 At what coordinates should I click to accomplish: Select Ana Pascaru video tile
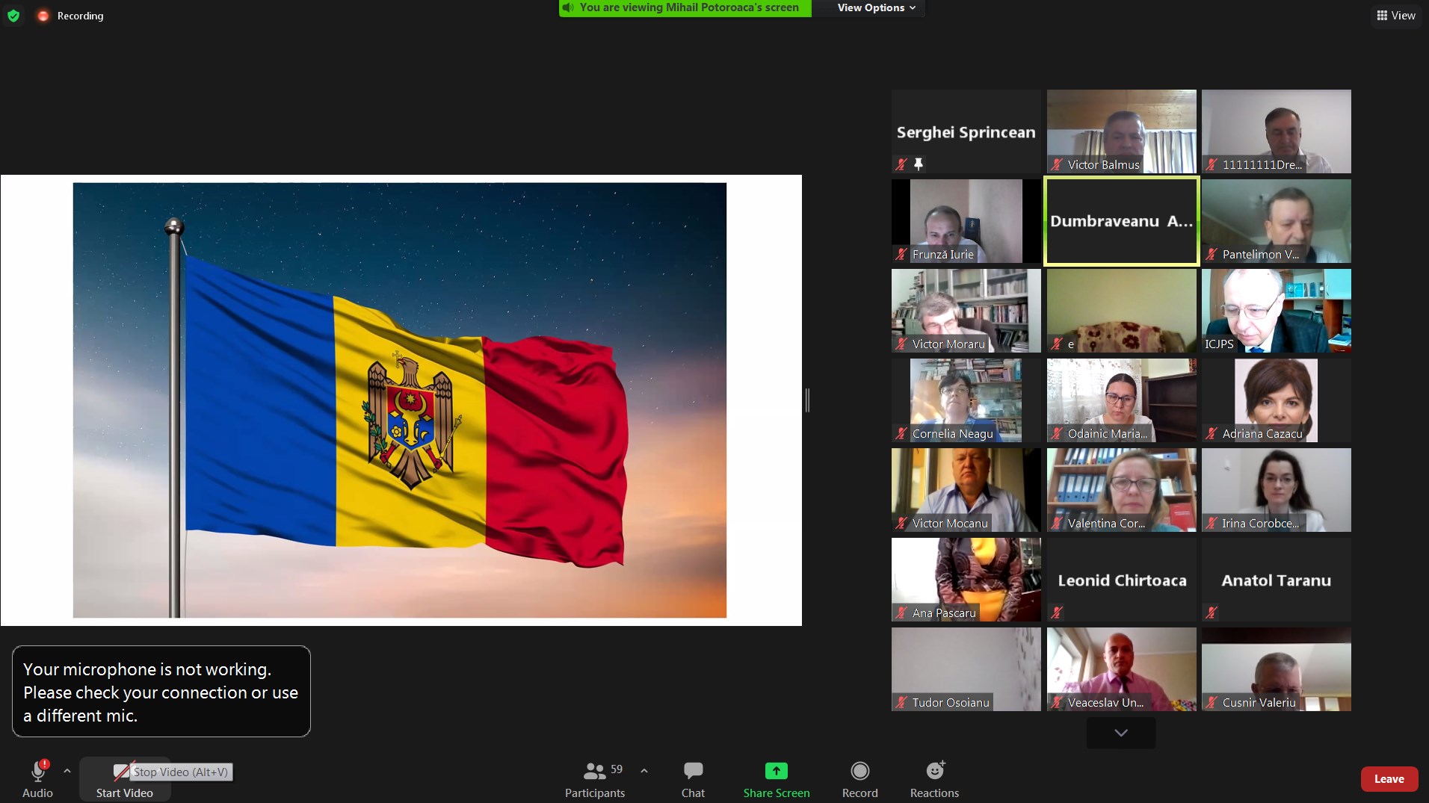point(966,580)
